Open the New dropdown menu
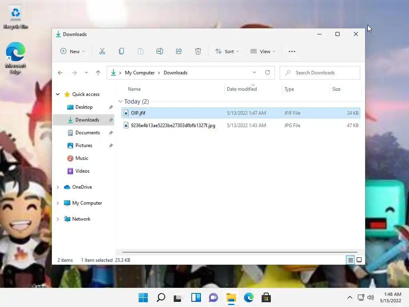Viewport: 409px width, 307px height. coord(73,52)
